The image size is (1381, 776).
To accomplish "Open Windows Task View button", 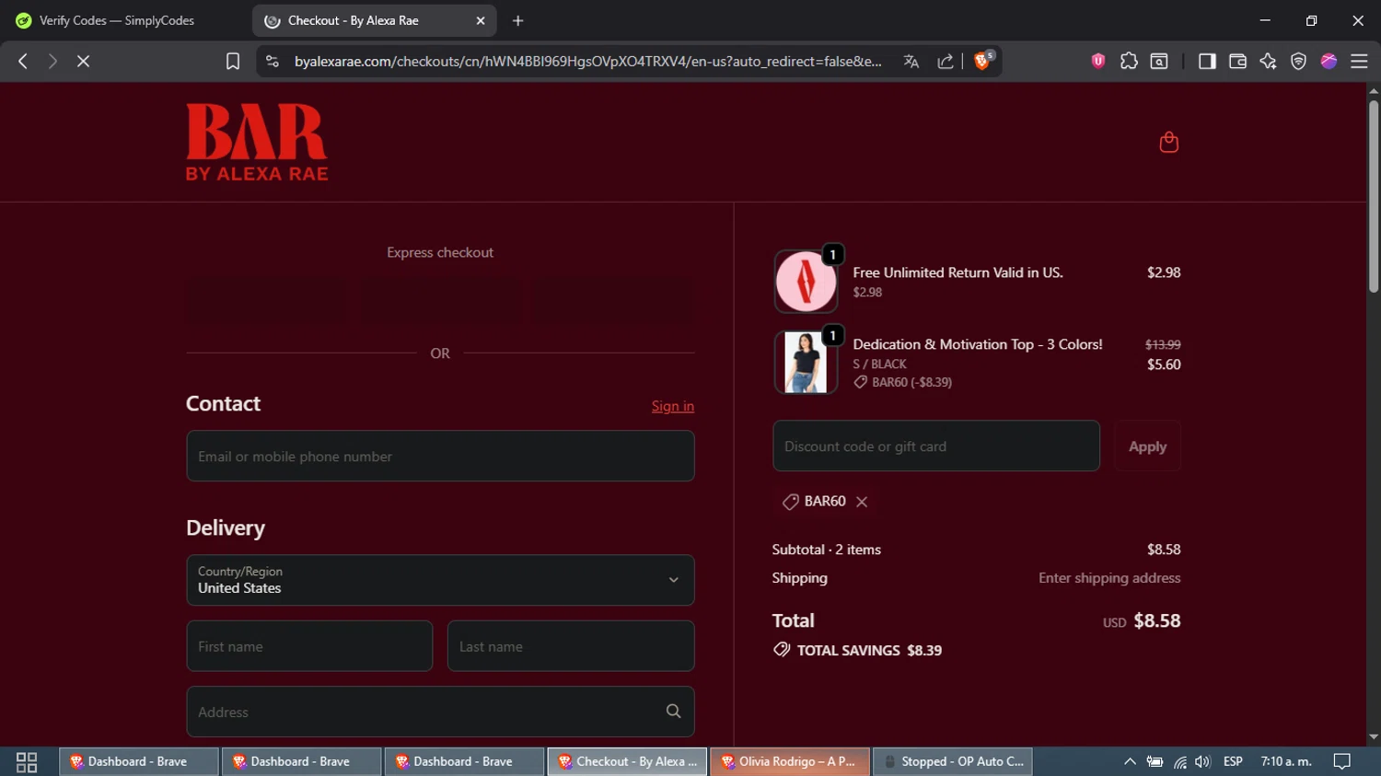I will pyautogui.click(x=27, y=761).
